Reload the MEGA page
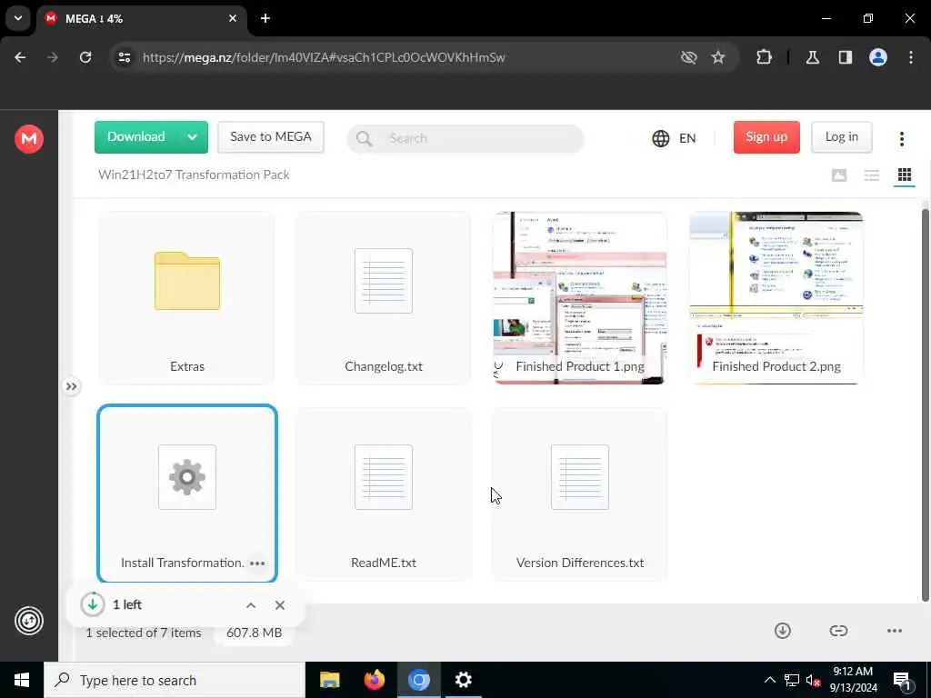931x698 pixels. point(85,57)
